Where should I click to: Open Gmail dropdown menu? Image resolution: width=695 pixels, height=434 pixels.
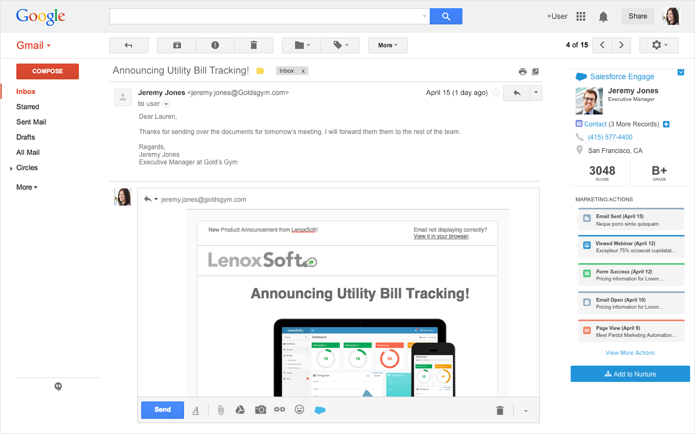[x=34, y=46]
